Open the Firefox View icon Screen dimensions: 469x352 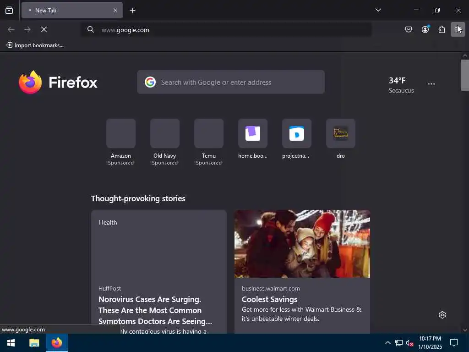[9, 10]
